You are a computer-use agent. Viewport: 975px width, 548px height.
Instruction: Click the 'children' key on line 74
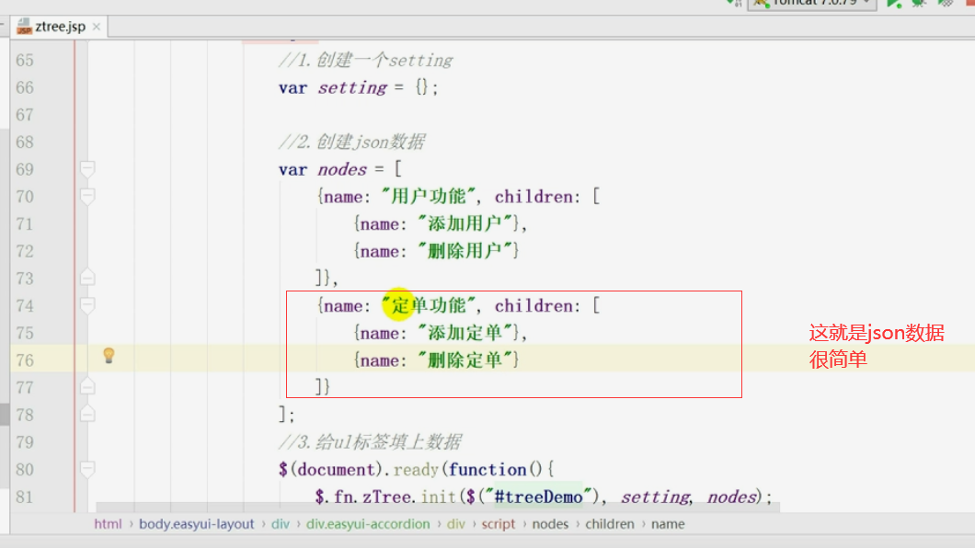[x=534, y=305]
